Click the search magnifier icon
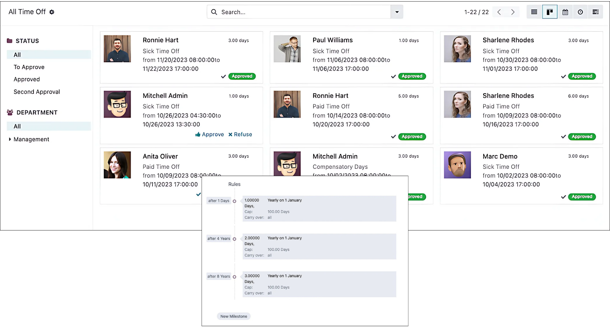This screenshot has height=335, width=610. point(214,12)
